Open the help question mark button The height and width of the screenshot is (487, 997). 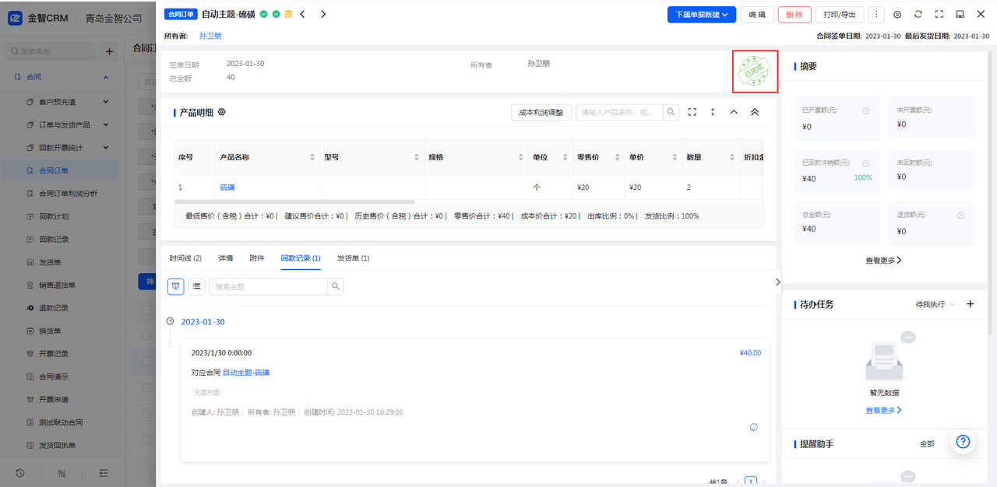pyautogui.click(x=963, y=442)
